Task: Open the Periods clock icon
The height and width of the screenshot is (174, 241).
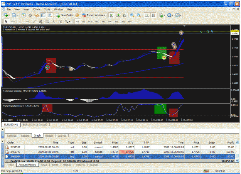Action: [169, 15]
